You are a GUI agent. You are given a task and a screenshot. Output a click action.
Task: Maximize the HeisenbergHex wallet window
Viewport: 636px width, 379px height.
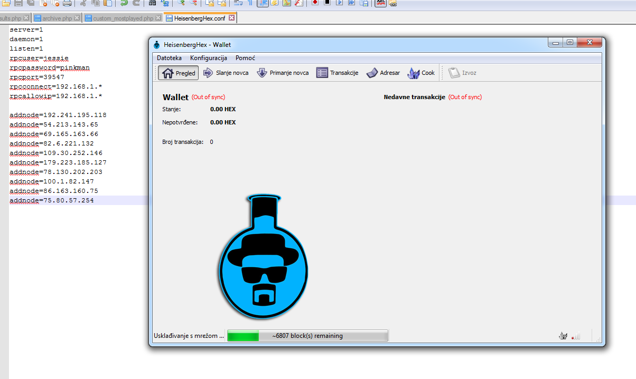click(x=569, y=43)
